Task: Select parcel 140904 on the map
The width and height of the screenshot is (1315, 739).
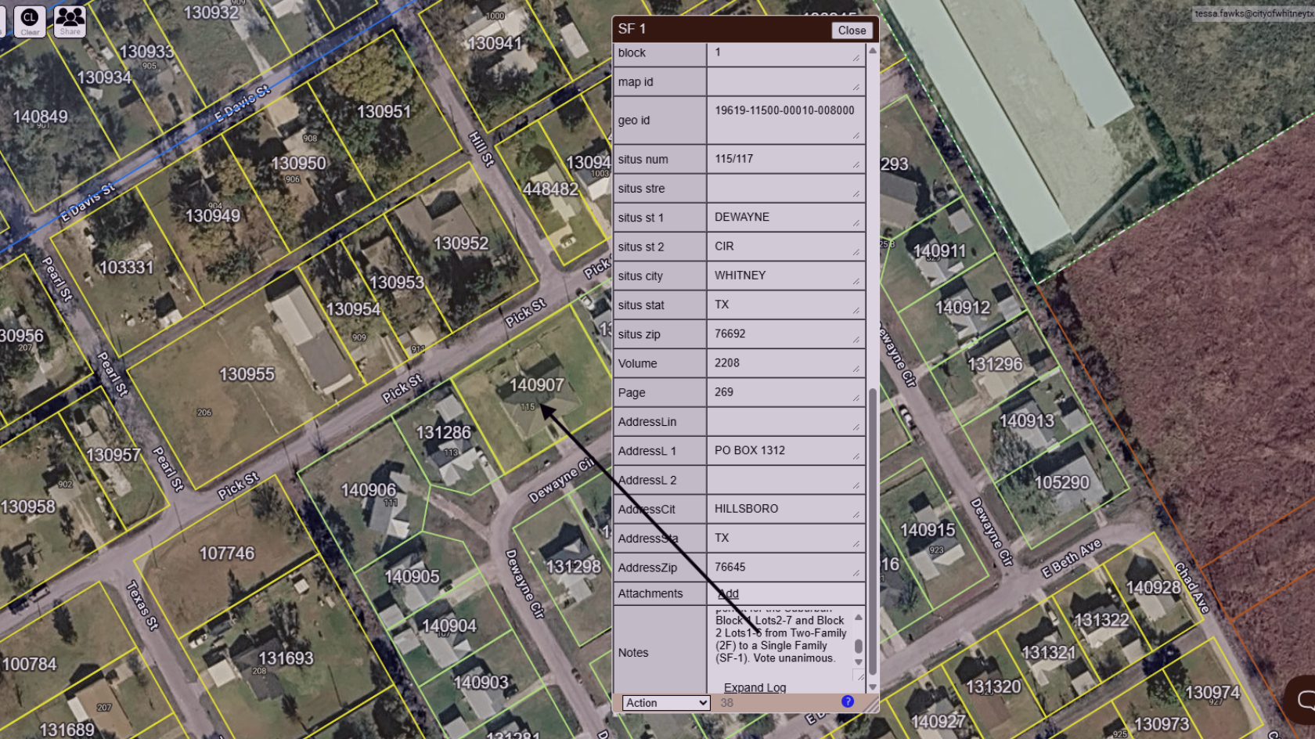Action: coord(449,626)
